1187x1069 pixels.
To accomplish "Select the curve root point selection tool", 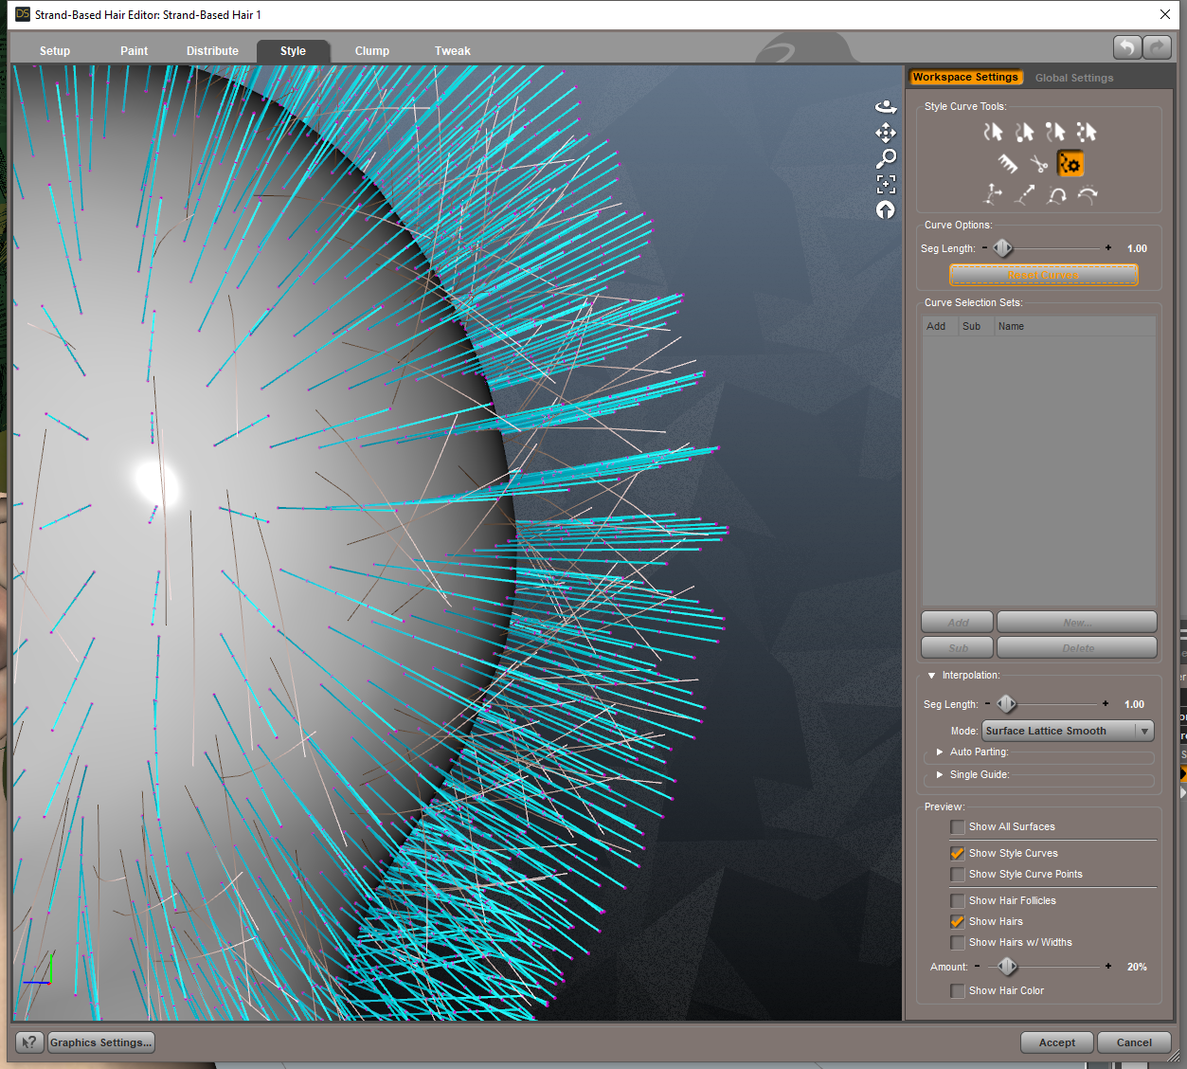I will 1024,132.
